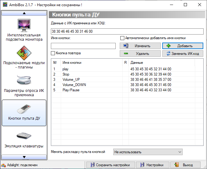The height and width of the screenshot is (169, 207).
Task: Click the Save settings button
Action: click(x=111, y=165)
